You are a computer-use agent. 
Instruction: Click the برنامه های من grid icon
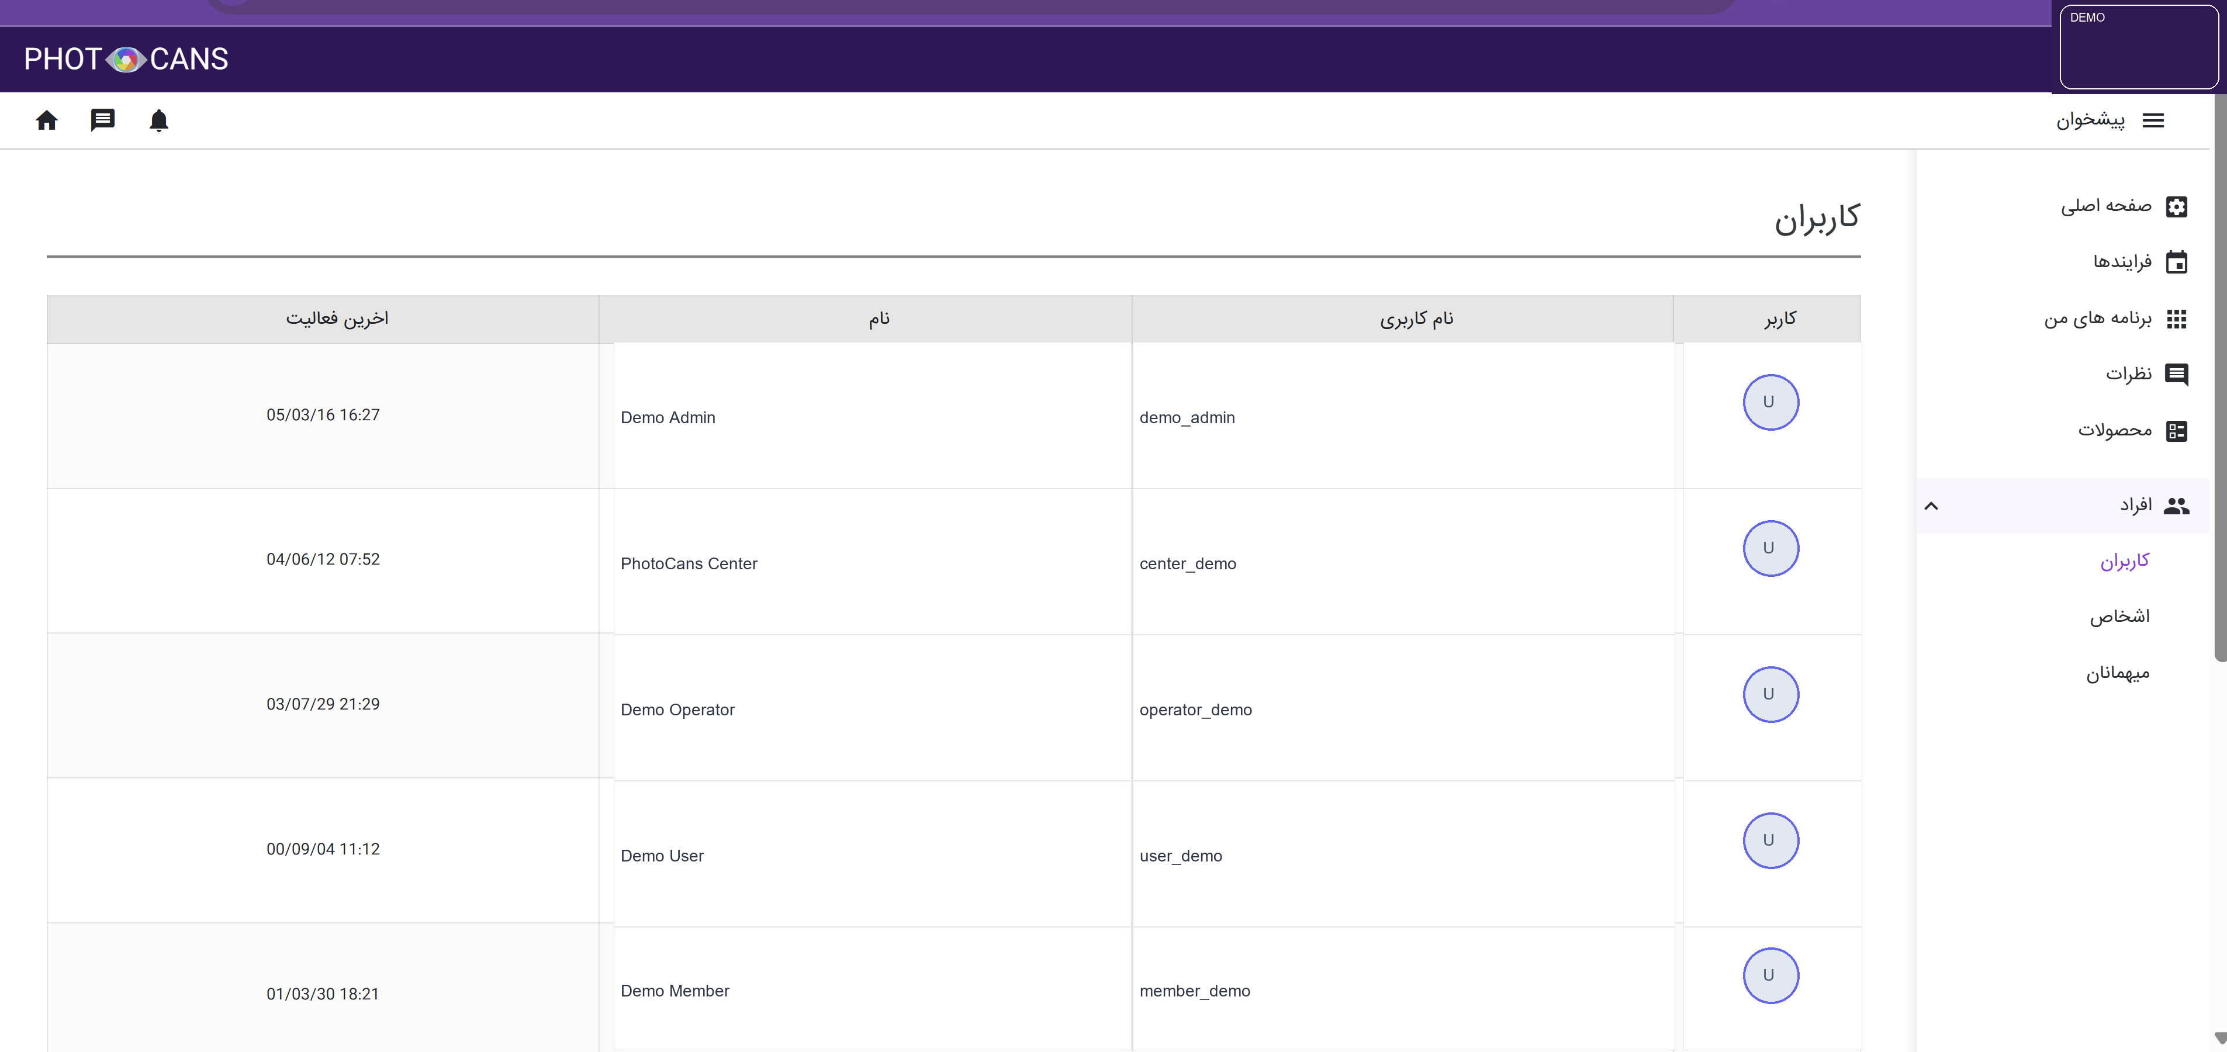click(x=2176, y=318)
